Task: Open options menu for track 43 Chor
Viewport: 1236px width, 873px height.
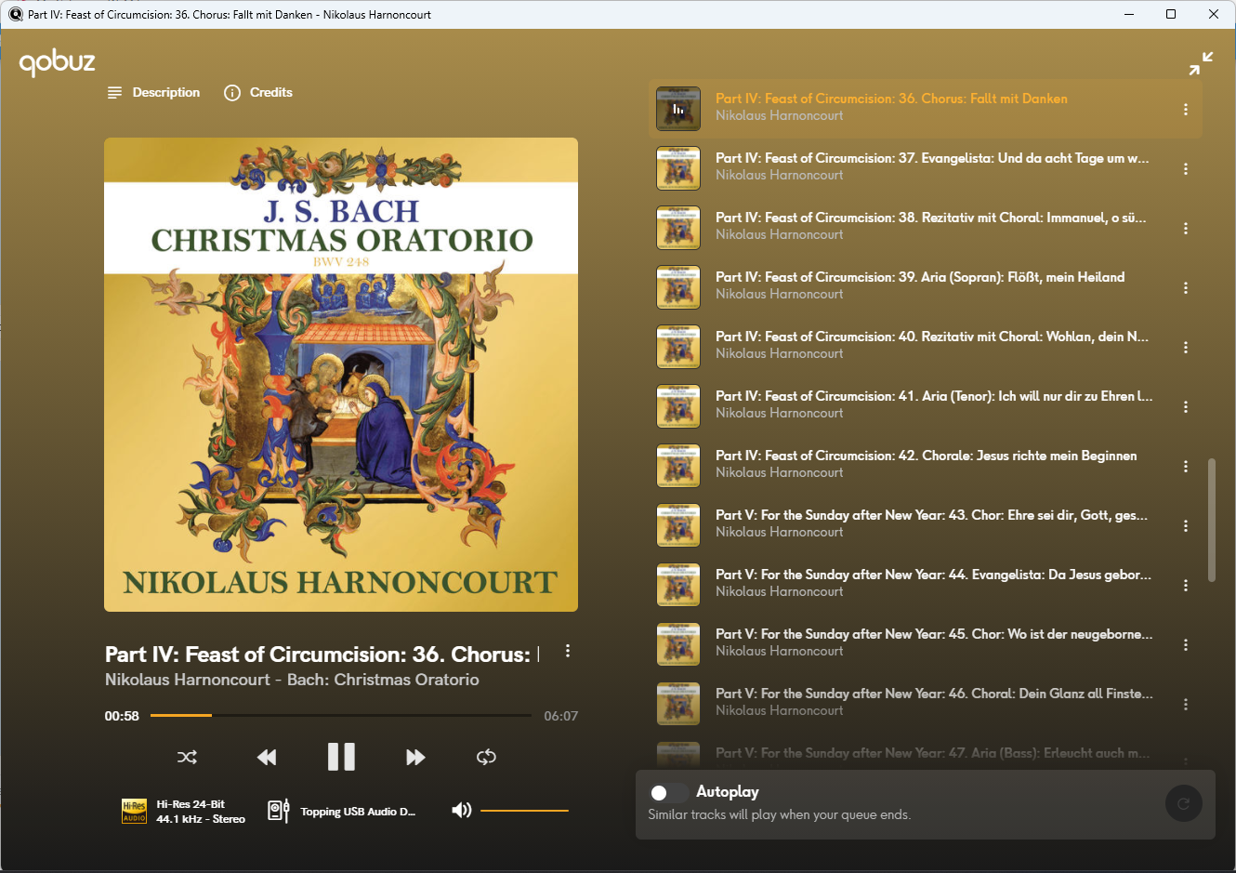Action: point(1186,526)
